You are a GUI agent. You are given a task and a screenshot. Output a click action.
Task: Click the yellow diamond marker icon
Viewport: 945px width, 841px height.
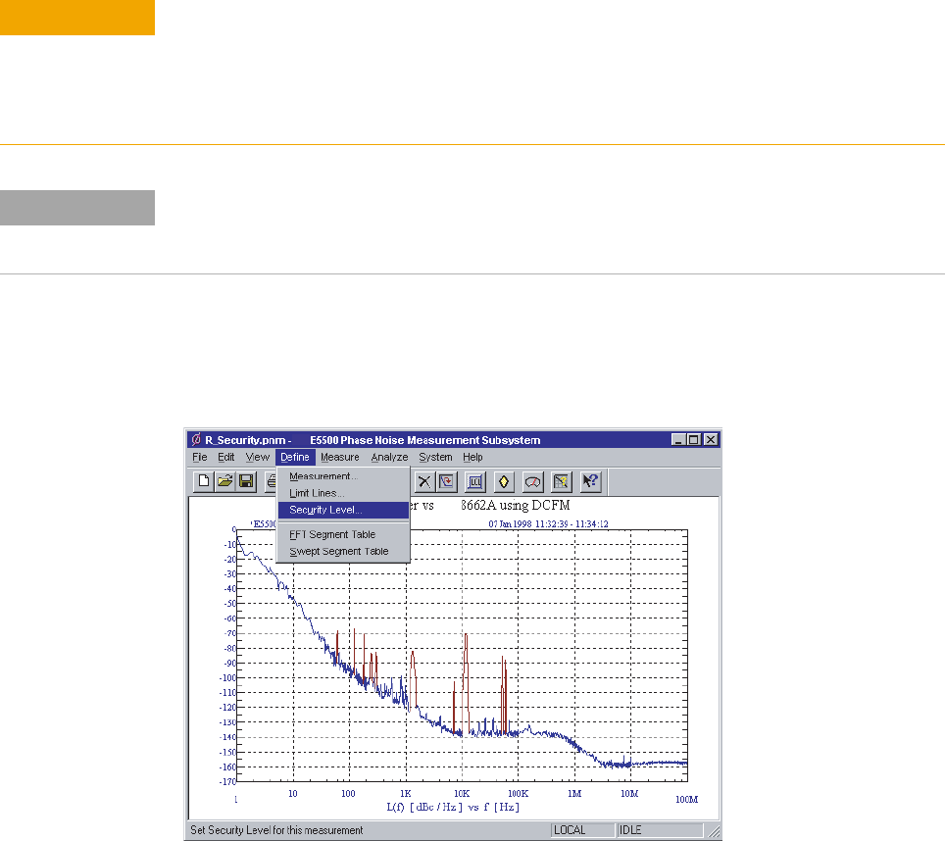504,481
